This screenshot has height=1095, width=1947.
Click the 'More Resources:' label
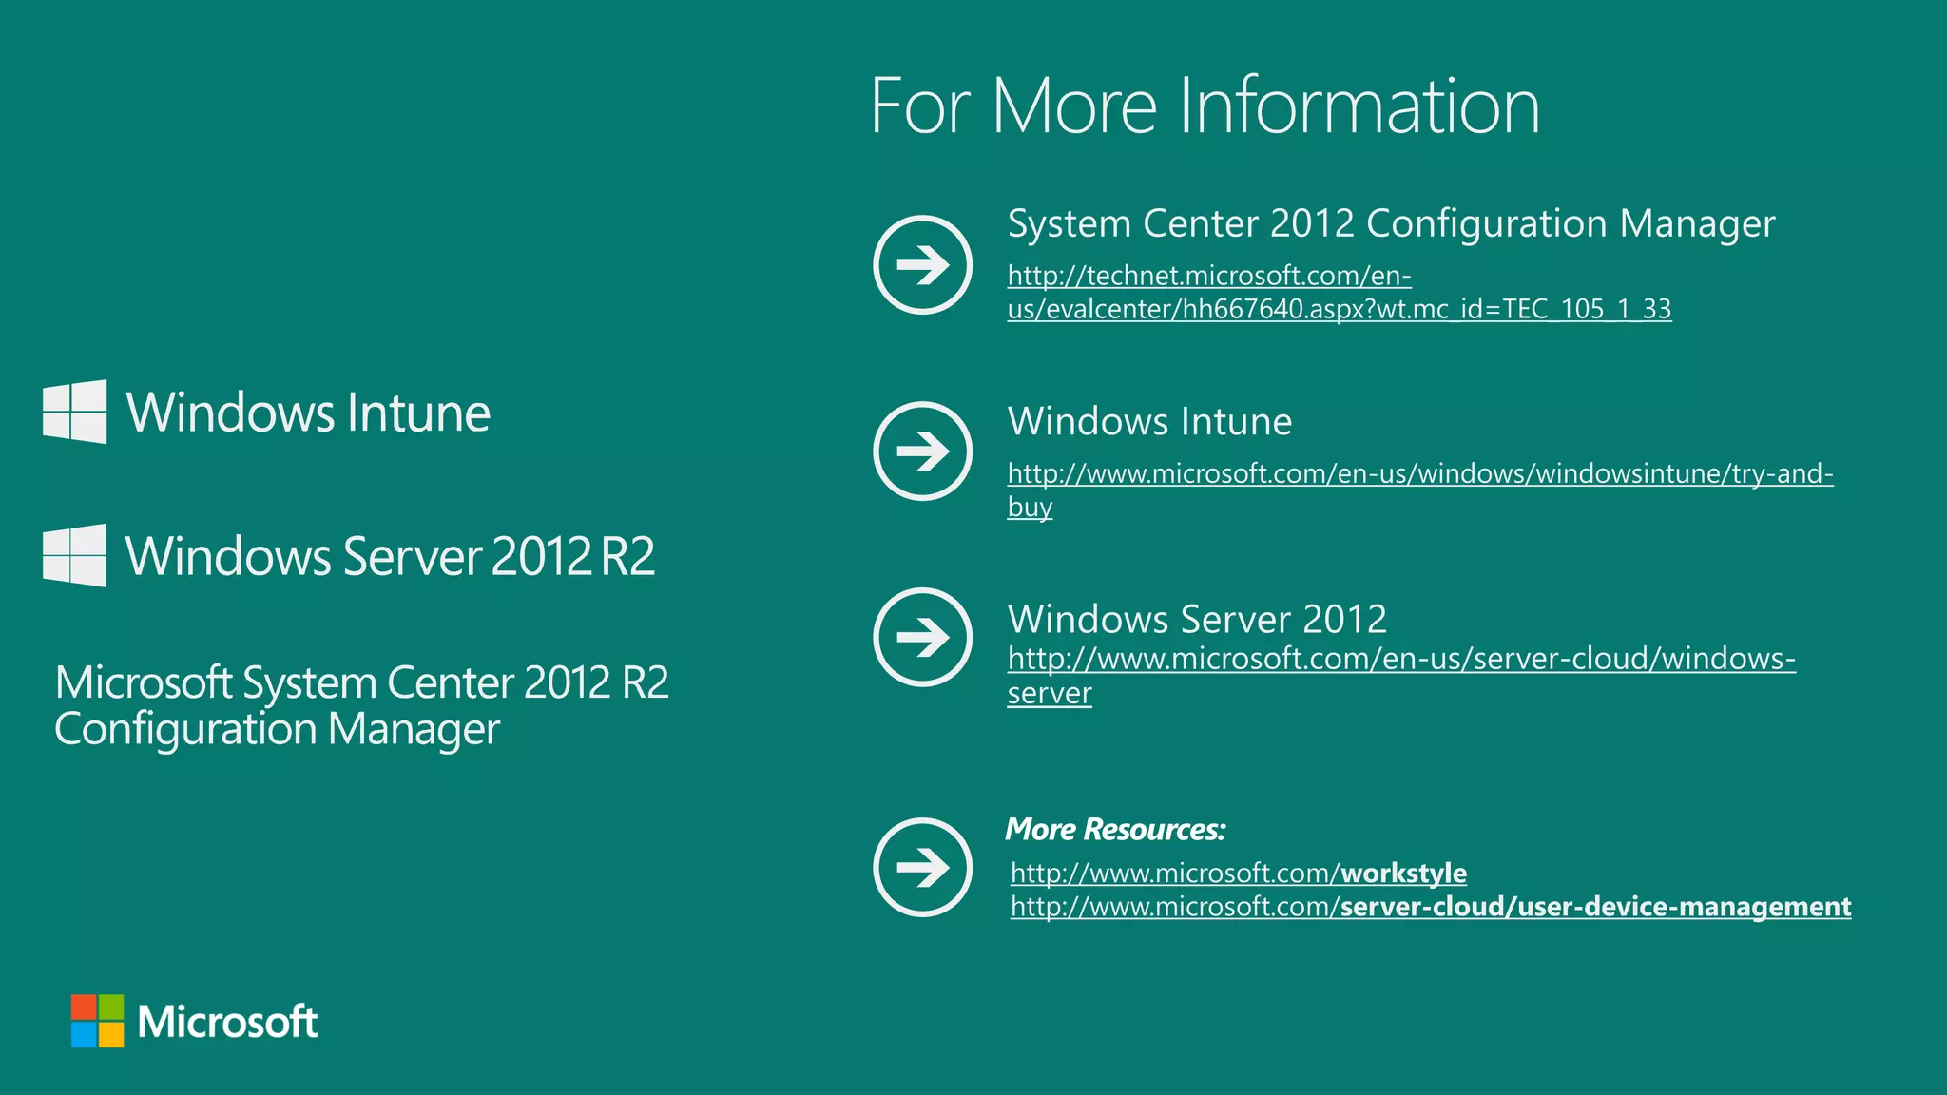coord(1115,829)
